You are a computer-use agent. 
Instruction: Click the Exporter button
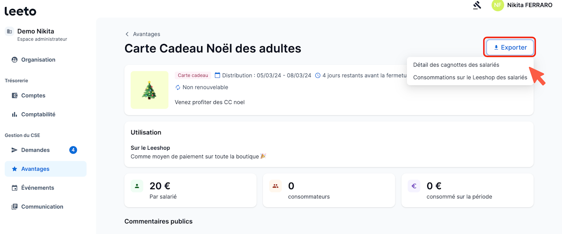coord(510,47)
